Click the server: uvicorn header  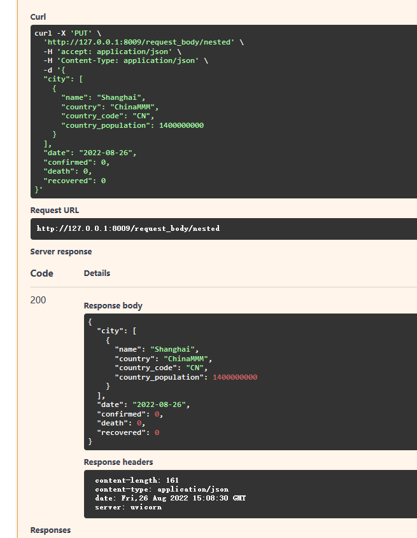(x=128, y=507)
